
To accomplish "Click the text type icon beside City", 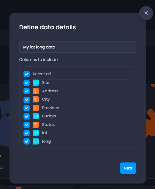I will coord(36,99).
